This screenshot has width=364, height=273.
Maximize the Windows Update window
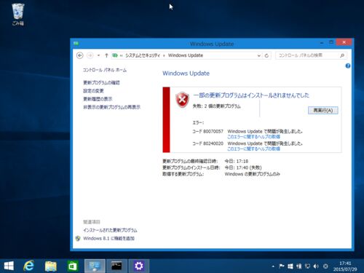pyautogui.click(x=331, y=42)
